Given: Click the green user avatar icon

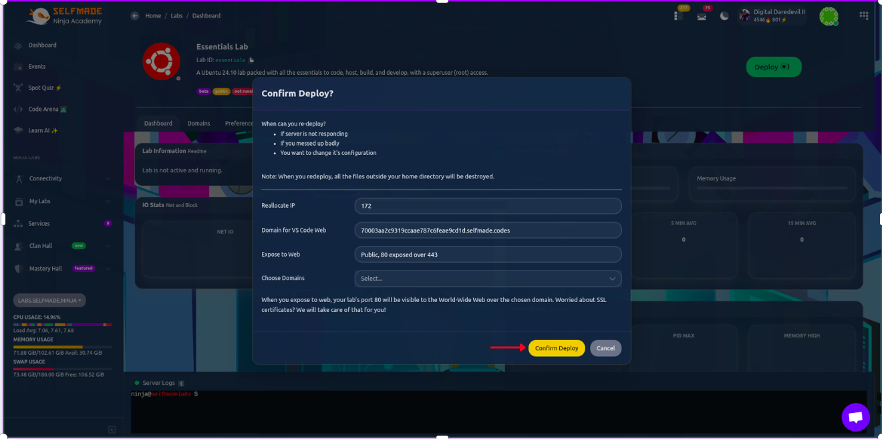Looking at the screenshot, I should point(829,16).
